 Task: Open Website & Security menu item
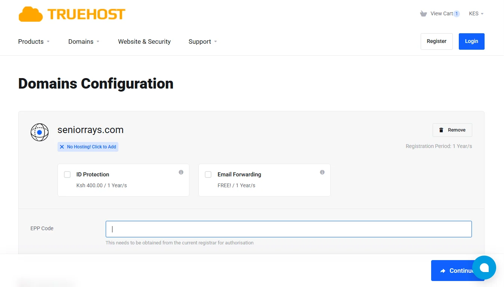tap(144, 41)
